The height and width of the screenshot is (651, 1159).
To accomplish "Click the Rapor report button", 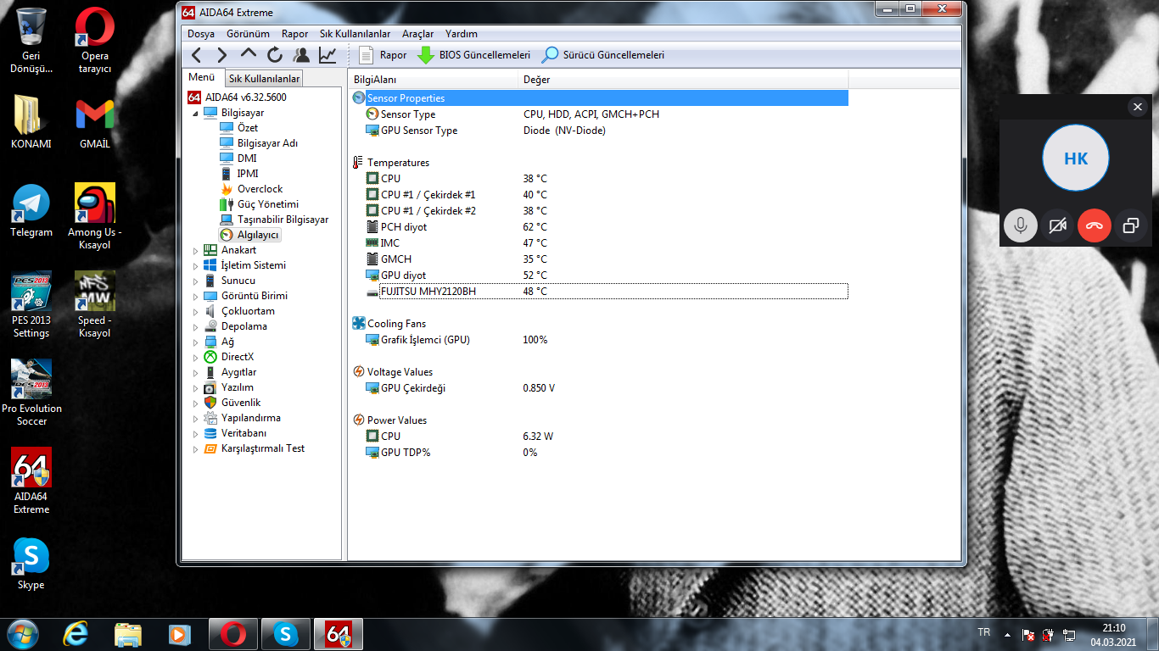I will pos(383,55).
